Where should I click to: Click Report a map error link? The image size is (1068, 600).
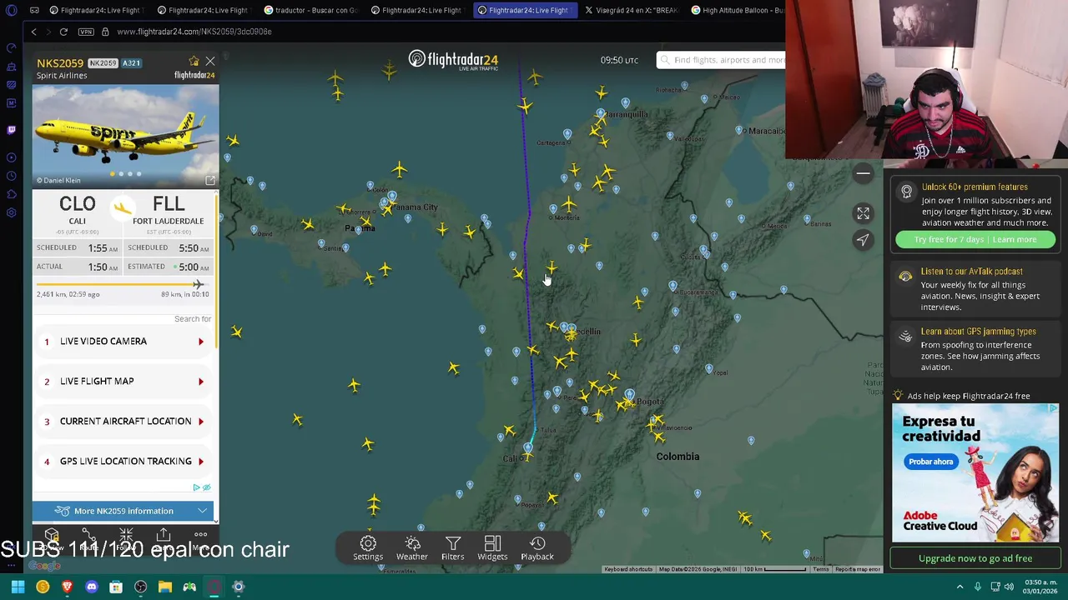tap(858, 569)
